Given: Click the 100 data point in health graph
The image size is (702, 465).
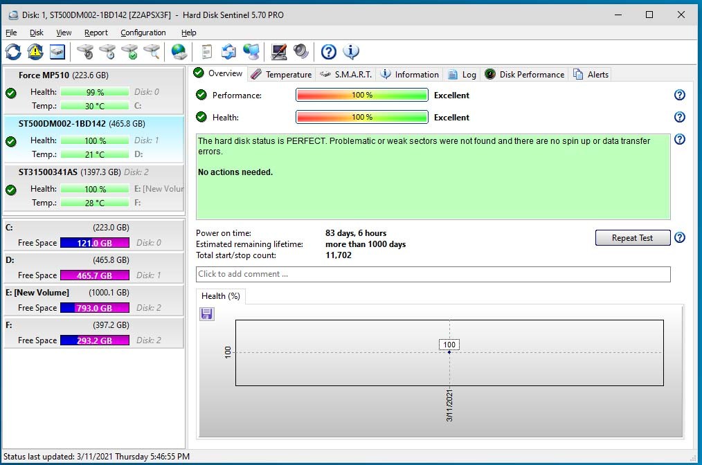Looking at the screenshot, I should point(449,352).
